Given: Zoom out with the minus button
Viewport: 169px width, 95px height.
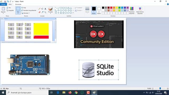Looking at the screenshot, I should click(x=153, y=89).
